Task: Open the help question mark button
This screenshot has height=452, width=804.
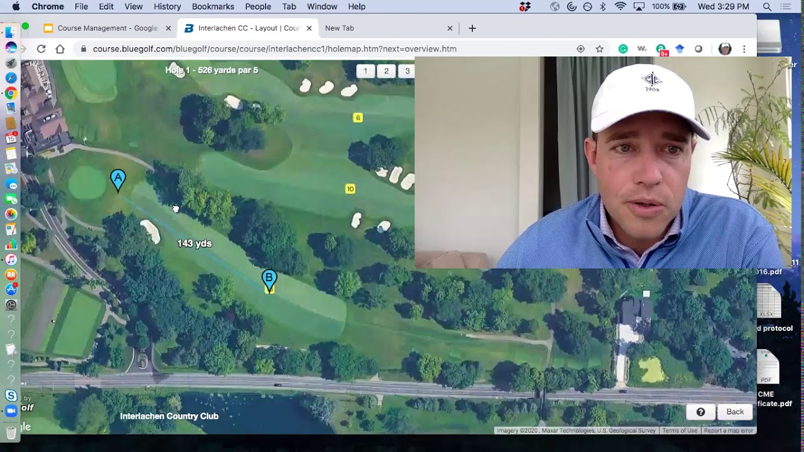Action: [x=701, y=412]
